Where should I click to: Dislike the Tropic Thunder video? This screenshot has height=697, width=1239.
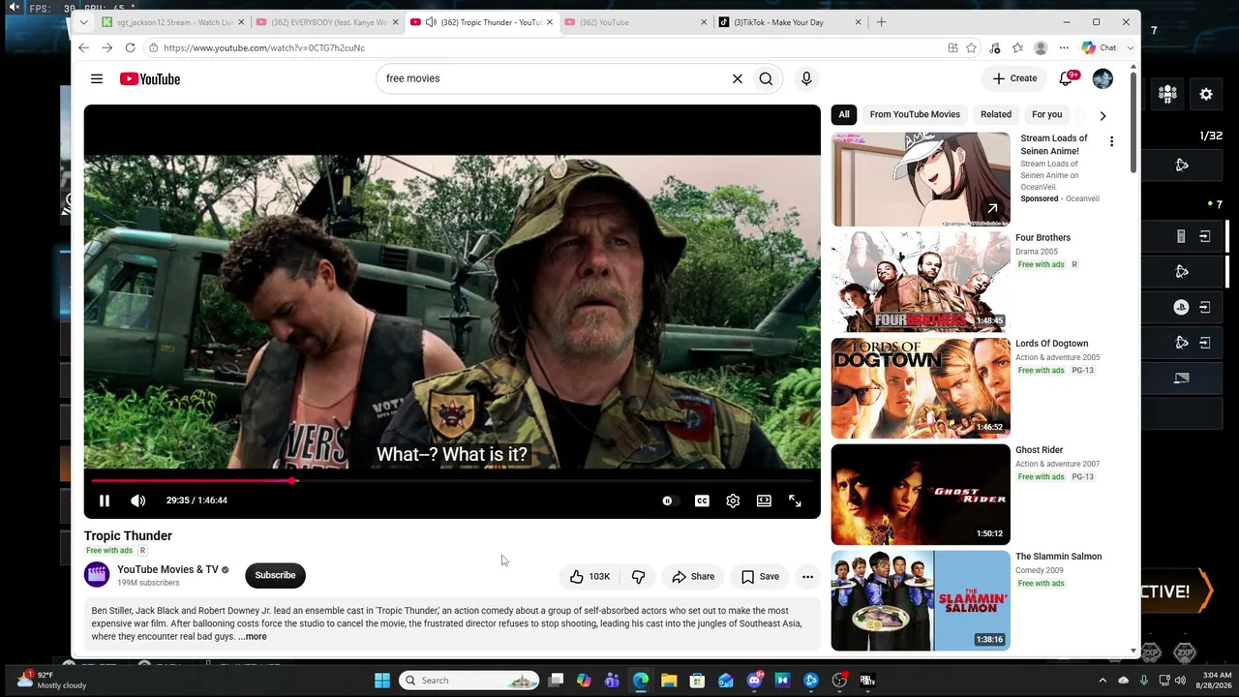[638, 577]
